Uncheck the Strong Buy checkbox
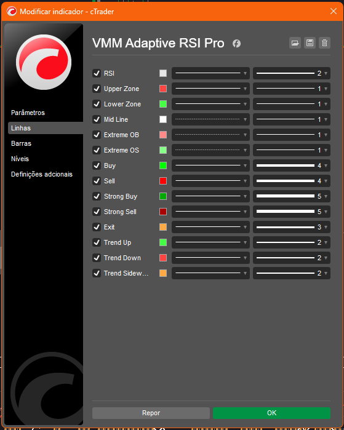The width and height of the screenshot is (344, 430). (97, 196)
